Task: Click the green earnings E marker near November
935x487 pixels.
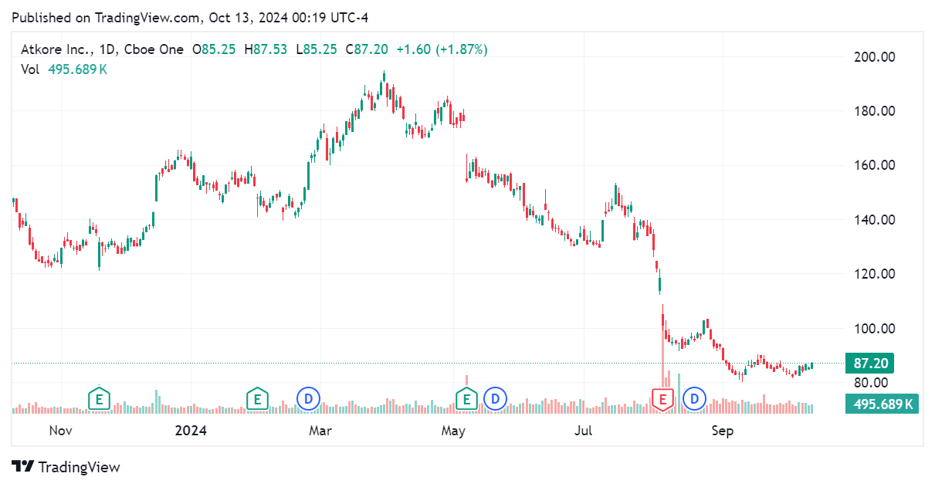Action: pos(99,398)
